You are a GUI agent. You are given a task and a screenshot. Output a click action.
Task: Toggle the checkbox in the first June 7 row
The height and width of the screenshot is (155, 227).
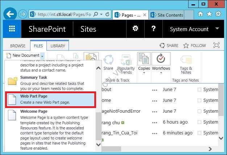tap(199, 90)
